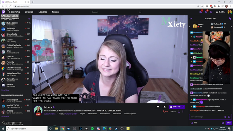
Task: Open a new Chrome tab
Action: [33, 2]
